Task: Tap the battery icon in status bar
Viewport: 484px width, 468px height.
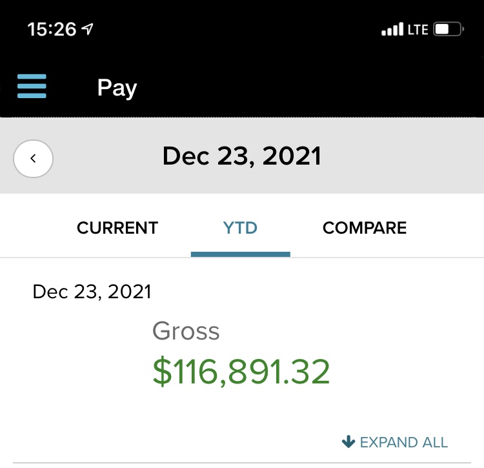Action: [449, 30]
